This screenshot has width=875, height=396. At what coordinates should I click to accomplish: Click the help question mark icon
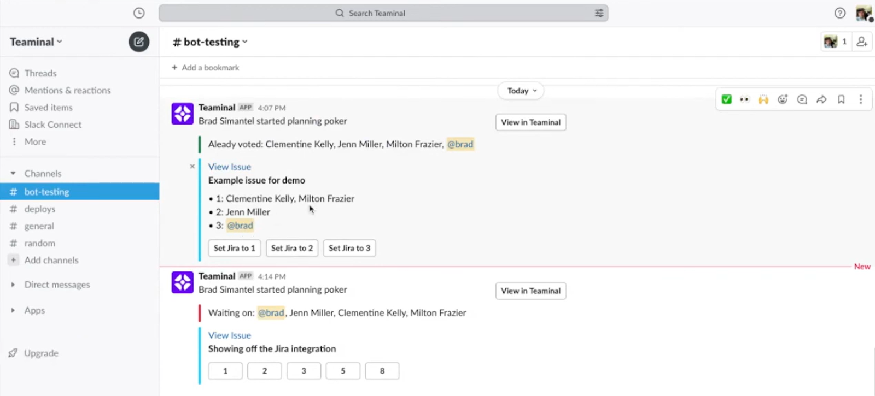pyautogui.click(x=840, y=13)
